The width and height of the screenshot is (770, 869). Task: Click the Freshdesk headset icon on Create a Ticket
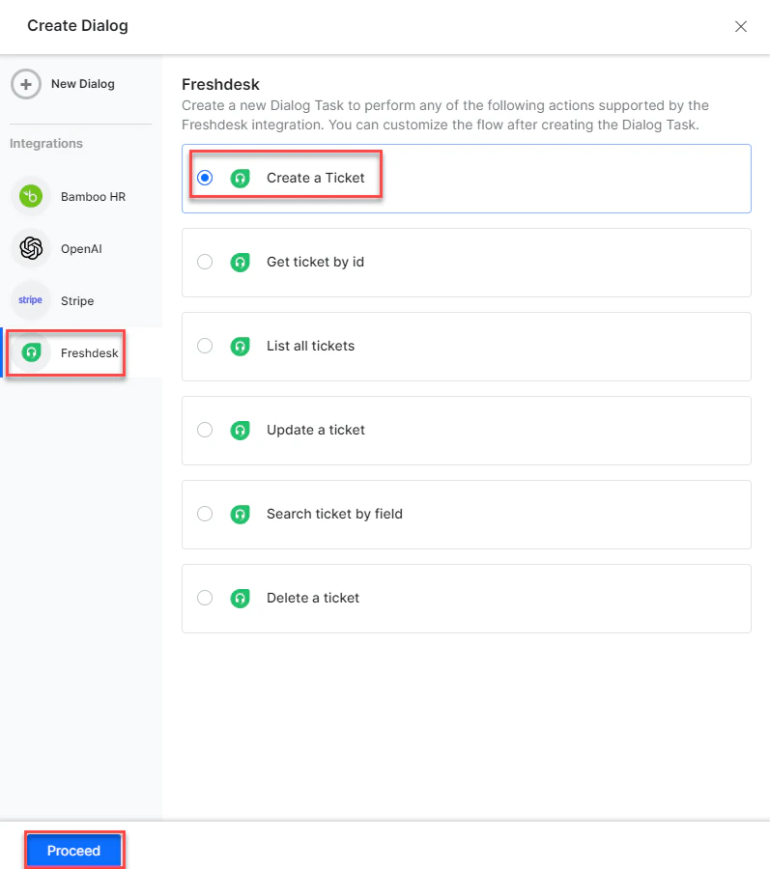240,178
